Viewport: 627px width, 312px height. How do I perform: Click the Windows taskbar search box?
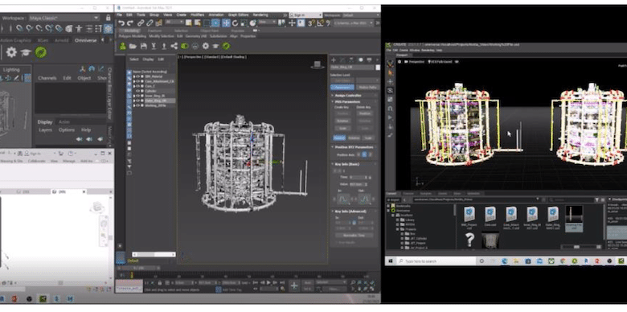click(436, 261)
